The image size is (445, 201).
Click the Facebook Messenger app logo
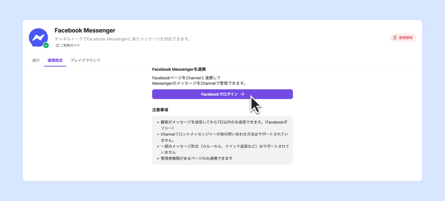[38, 37]
